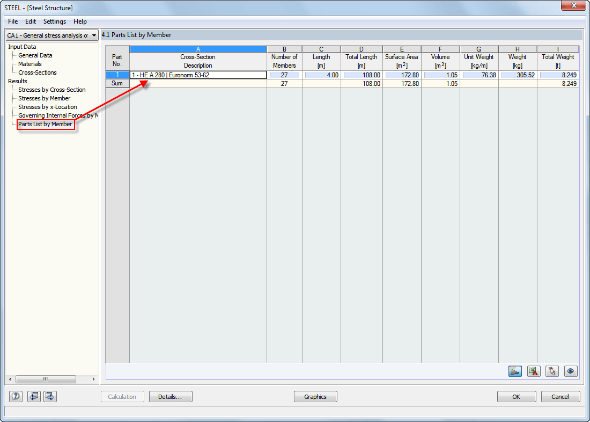Select column header I
This screenshot has width=590, height=422.
pyautogui.click(x=558, y=49)
